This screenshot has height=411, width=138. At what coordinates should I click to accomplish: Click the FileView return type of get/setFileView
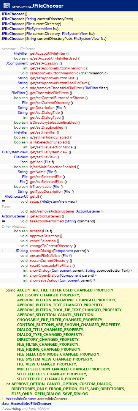[x=21, y=157]
